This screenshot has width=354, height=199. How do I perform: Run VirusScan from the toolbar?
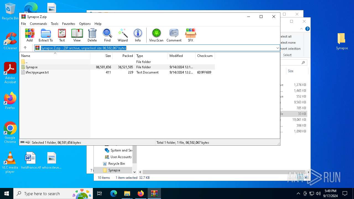click(156, 35)
